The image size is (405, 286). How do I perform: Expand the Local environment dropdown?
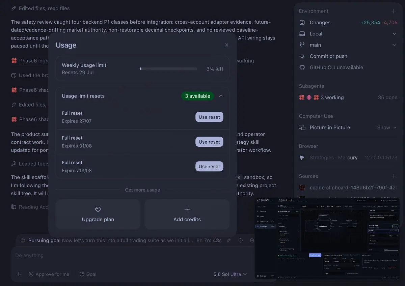coord(394,34)
